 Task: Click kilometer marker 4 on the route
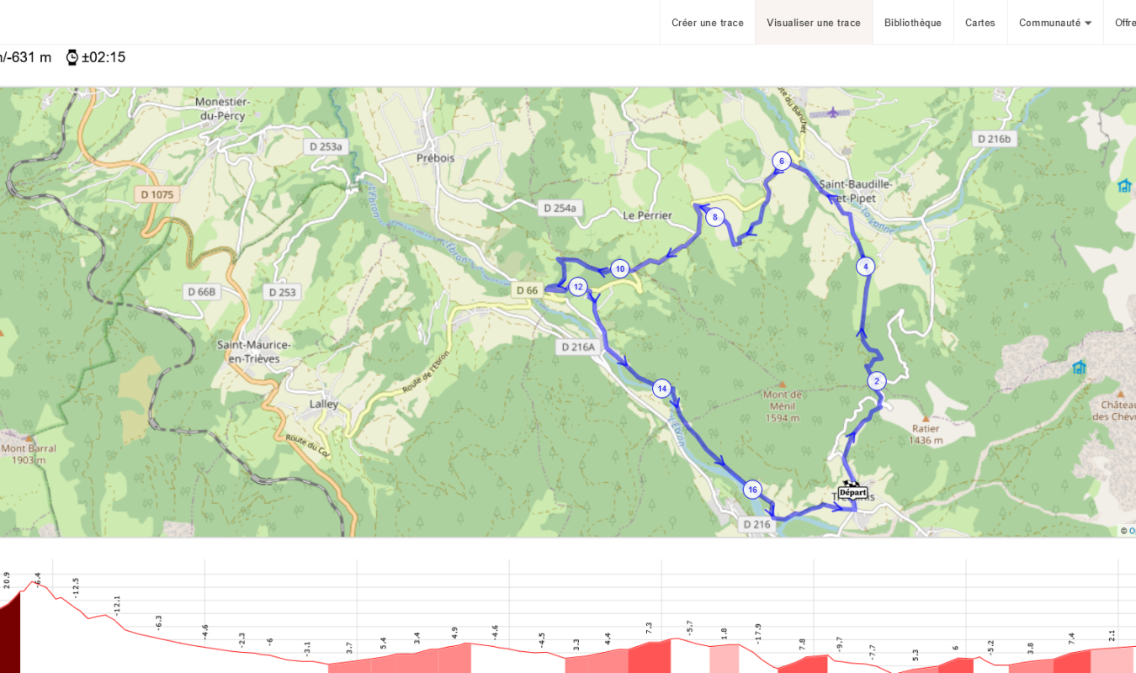click(866, 267)
